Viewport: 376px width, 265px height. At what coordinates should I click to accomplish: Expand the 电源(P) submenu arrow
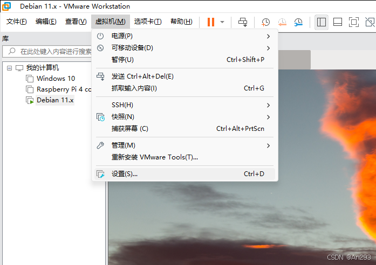point(268,37)
